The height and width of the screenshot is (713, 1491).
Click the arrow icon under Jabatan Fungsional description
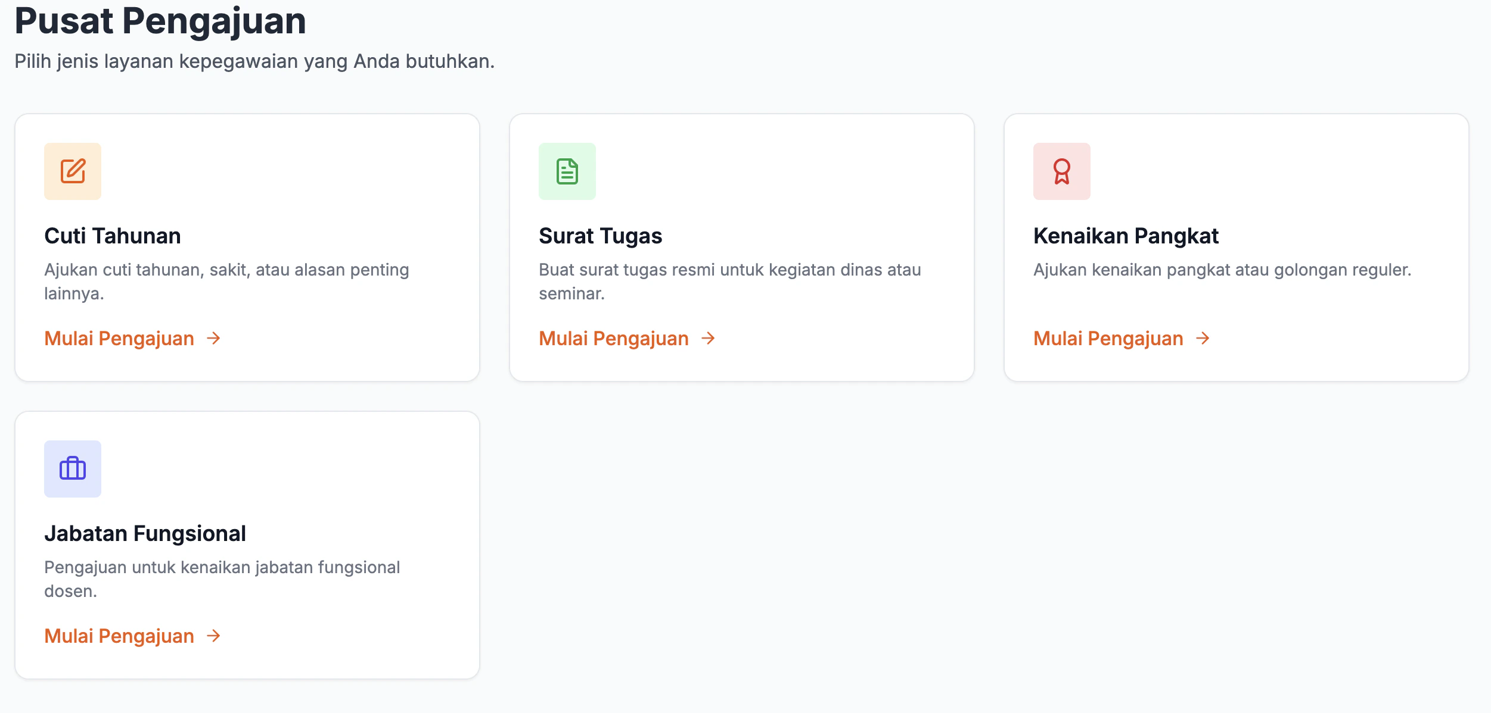(213, 636)
